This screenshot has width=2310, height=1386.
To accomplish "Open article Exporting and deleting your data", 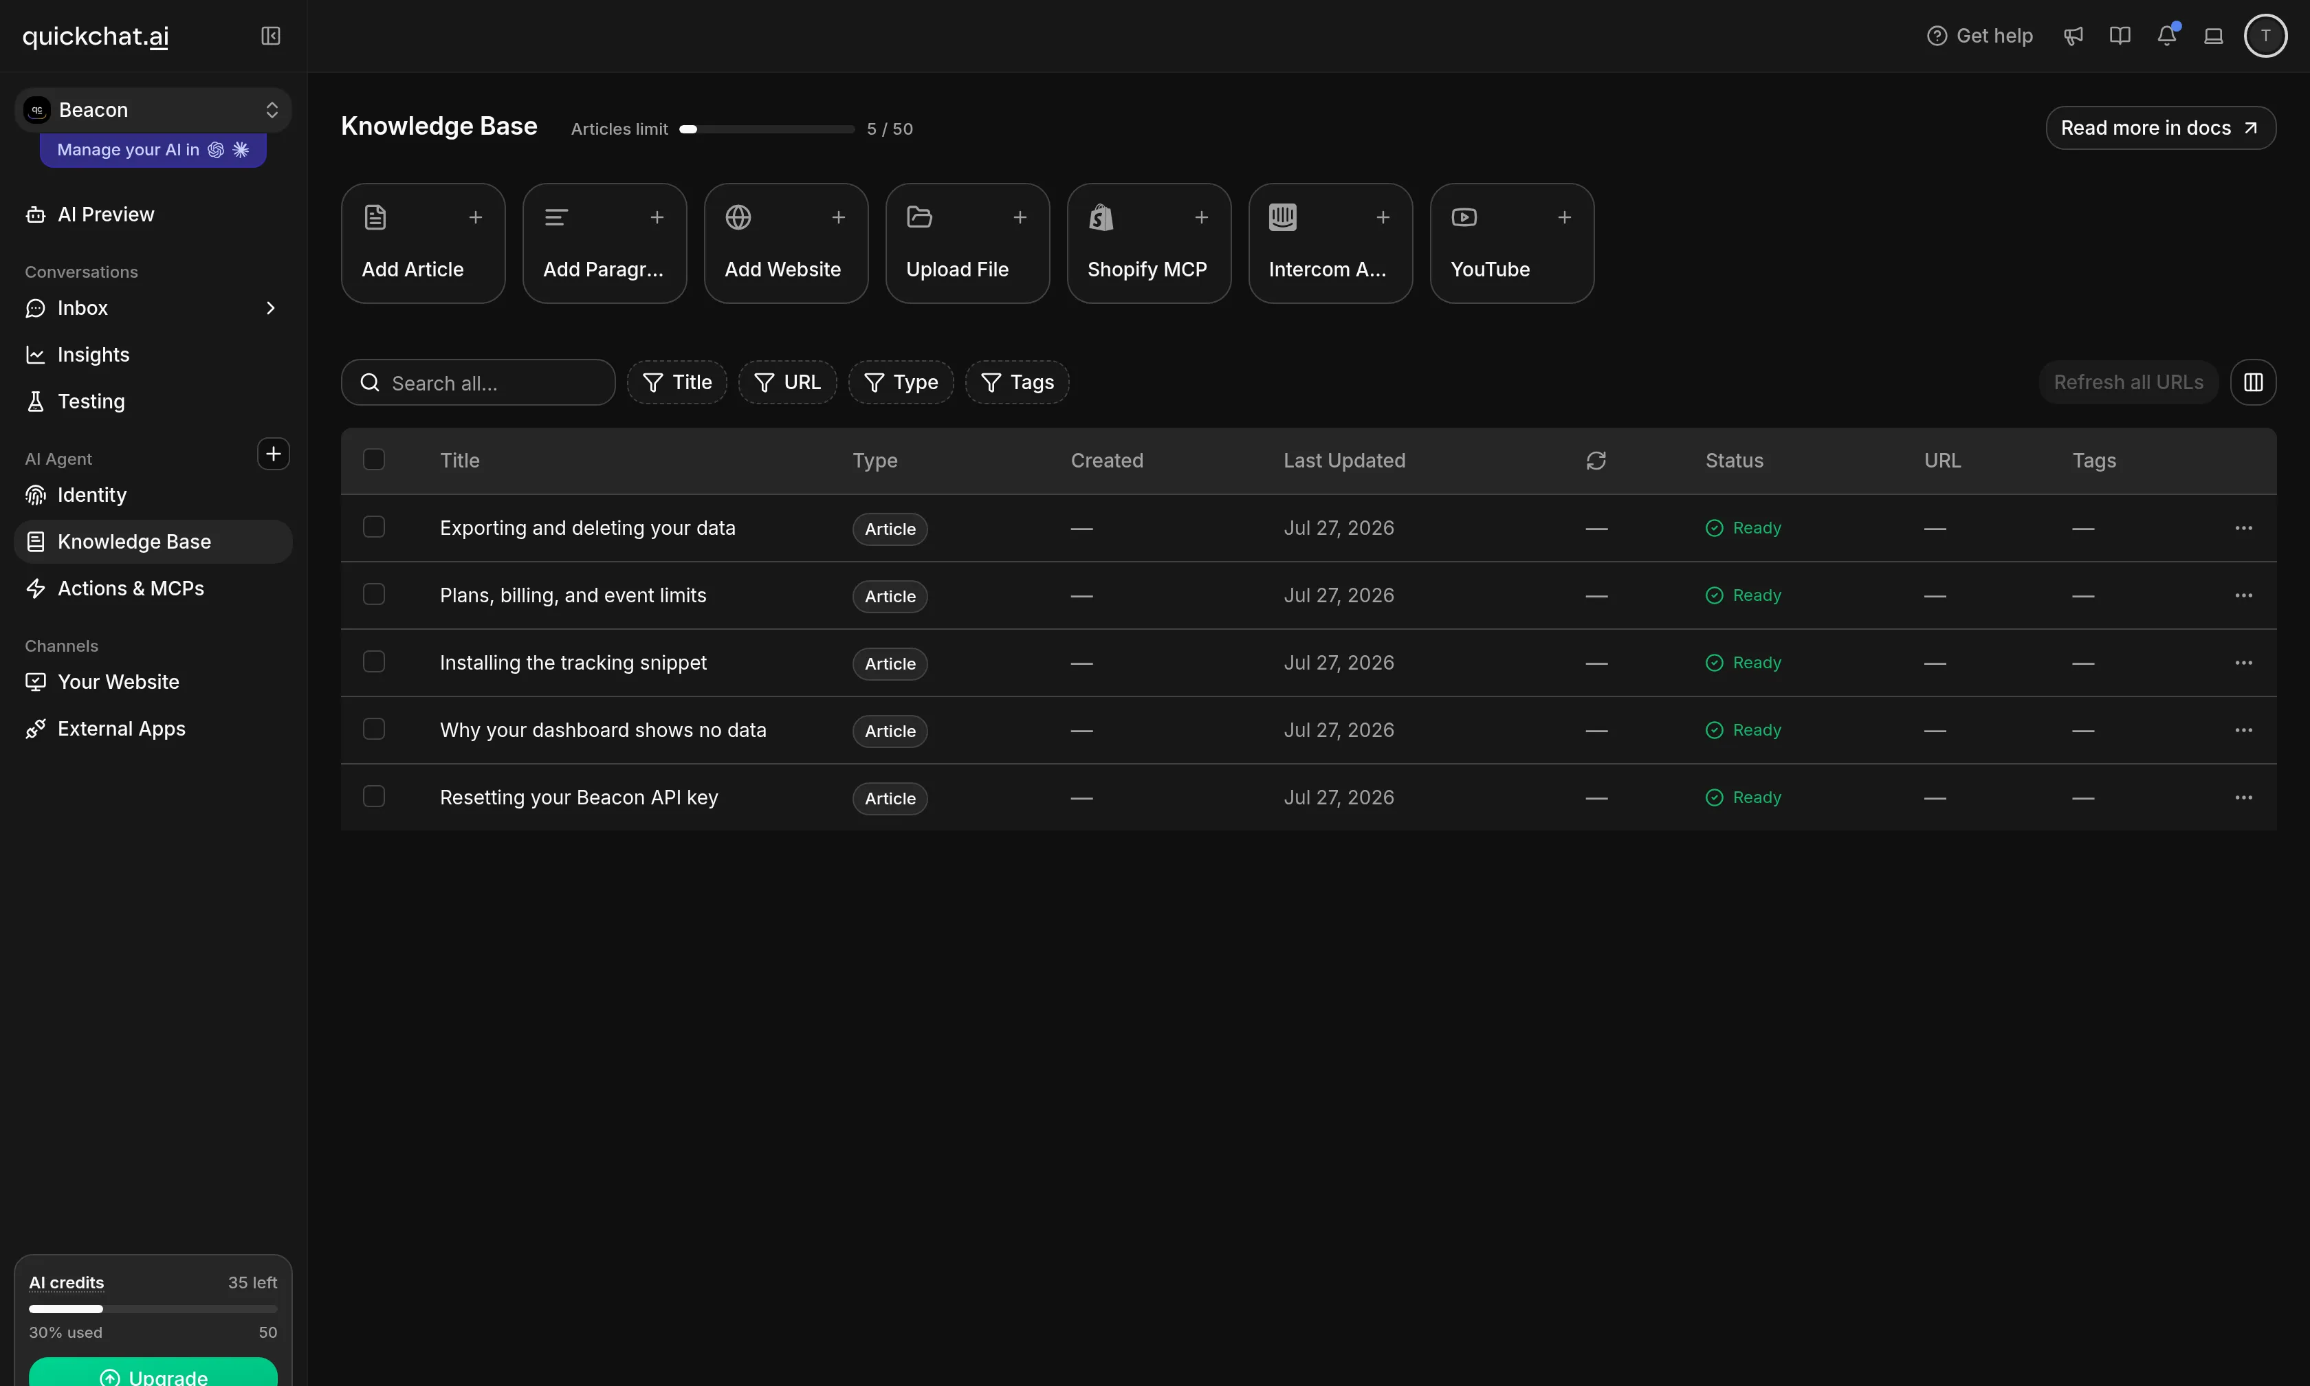I will click(587, 528).
